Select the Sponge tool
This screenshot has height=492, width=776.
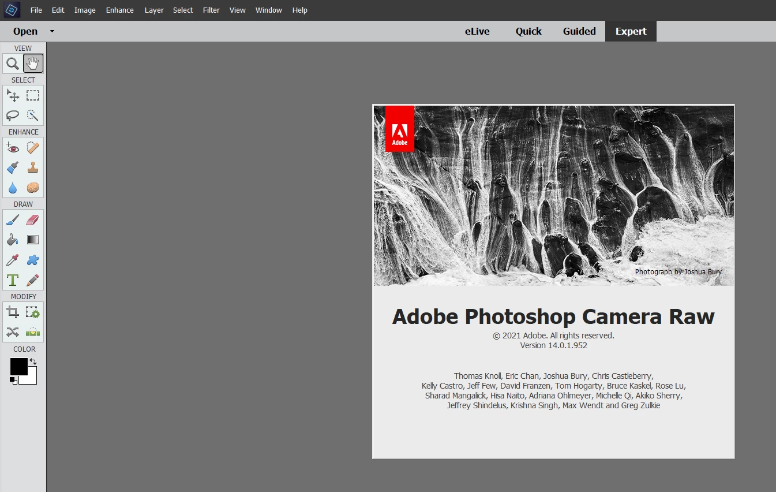point(33,188)
